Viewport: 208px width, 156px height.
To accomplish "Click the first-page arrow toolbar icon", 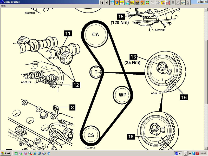I will pyautogui.click(x=102, y=2).
